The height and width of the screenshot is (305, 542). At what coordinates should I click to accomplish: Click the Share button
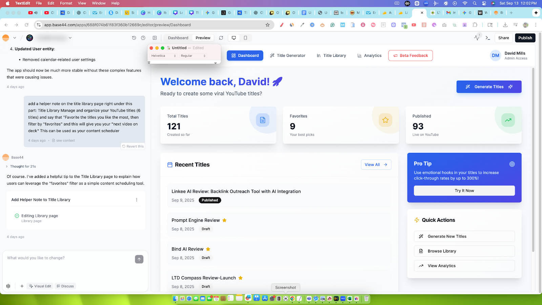tap(503, 38)
